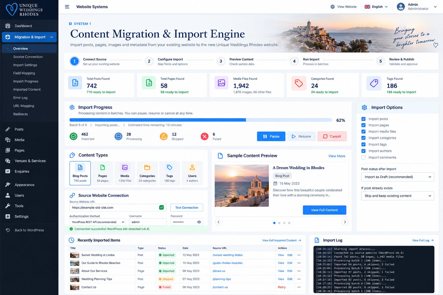Select the Categories folder content type
443x295 pixels.
pos(147,173)
